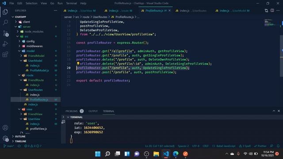
Task: Open Microsoft Edge from taskbar
Action: point(176,154)
